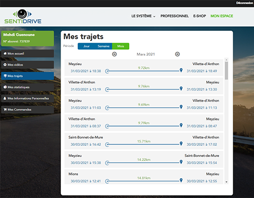Viewport: 254px width, 198px height.
Task: Click the 14.81km route line
Action: click(x=144, y=181)
